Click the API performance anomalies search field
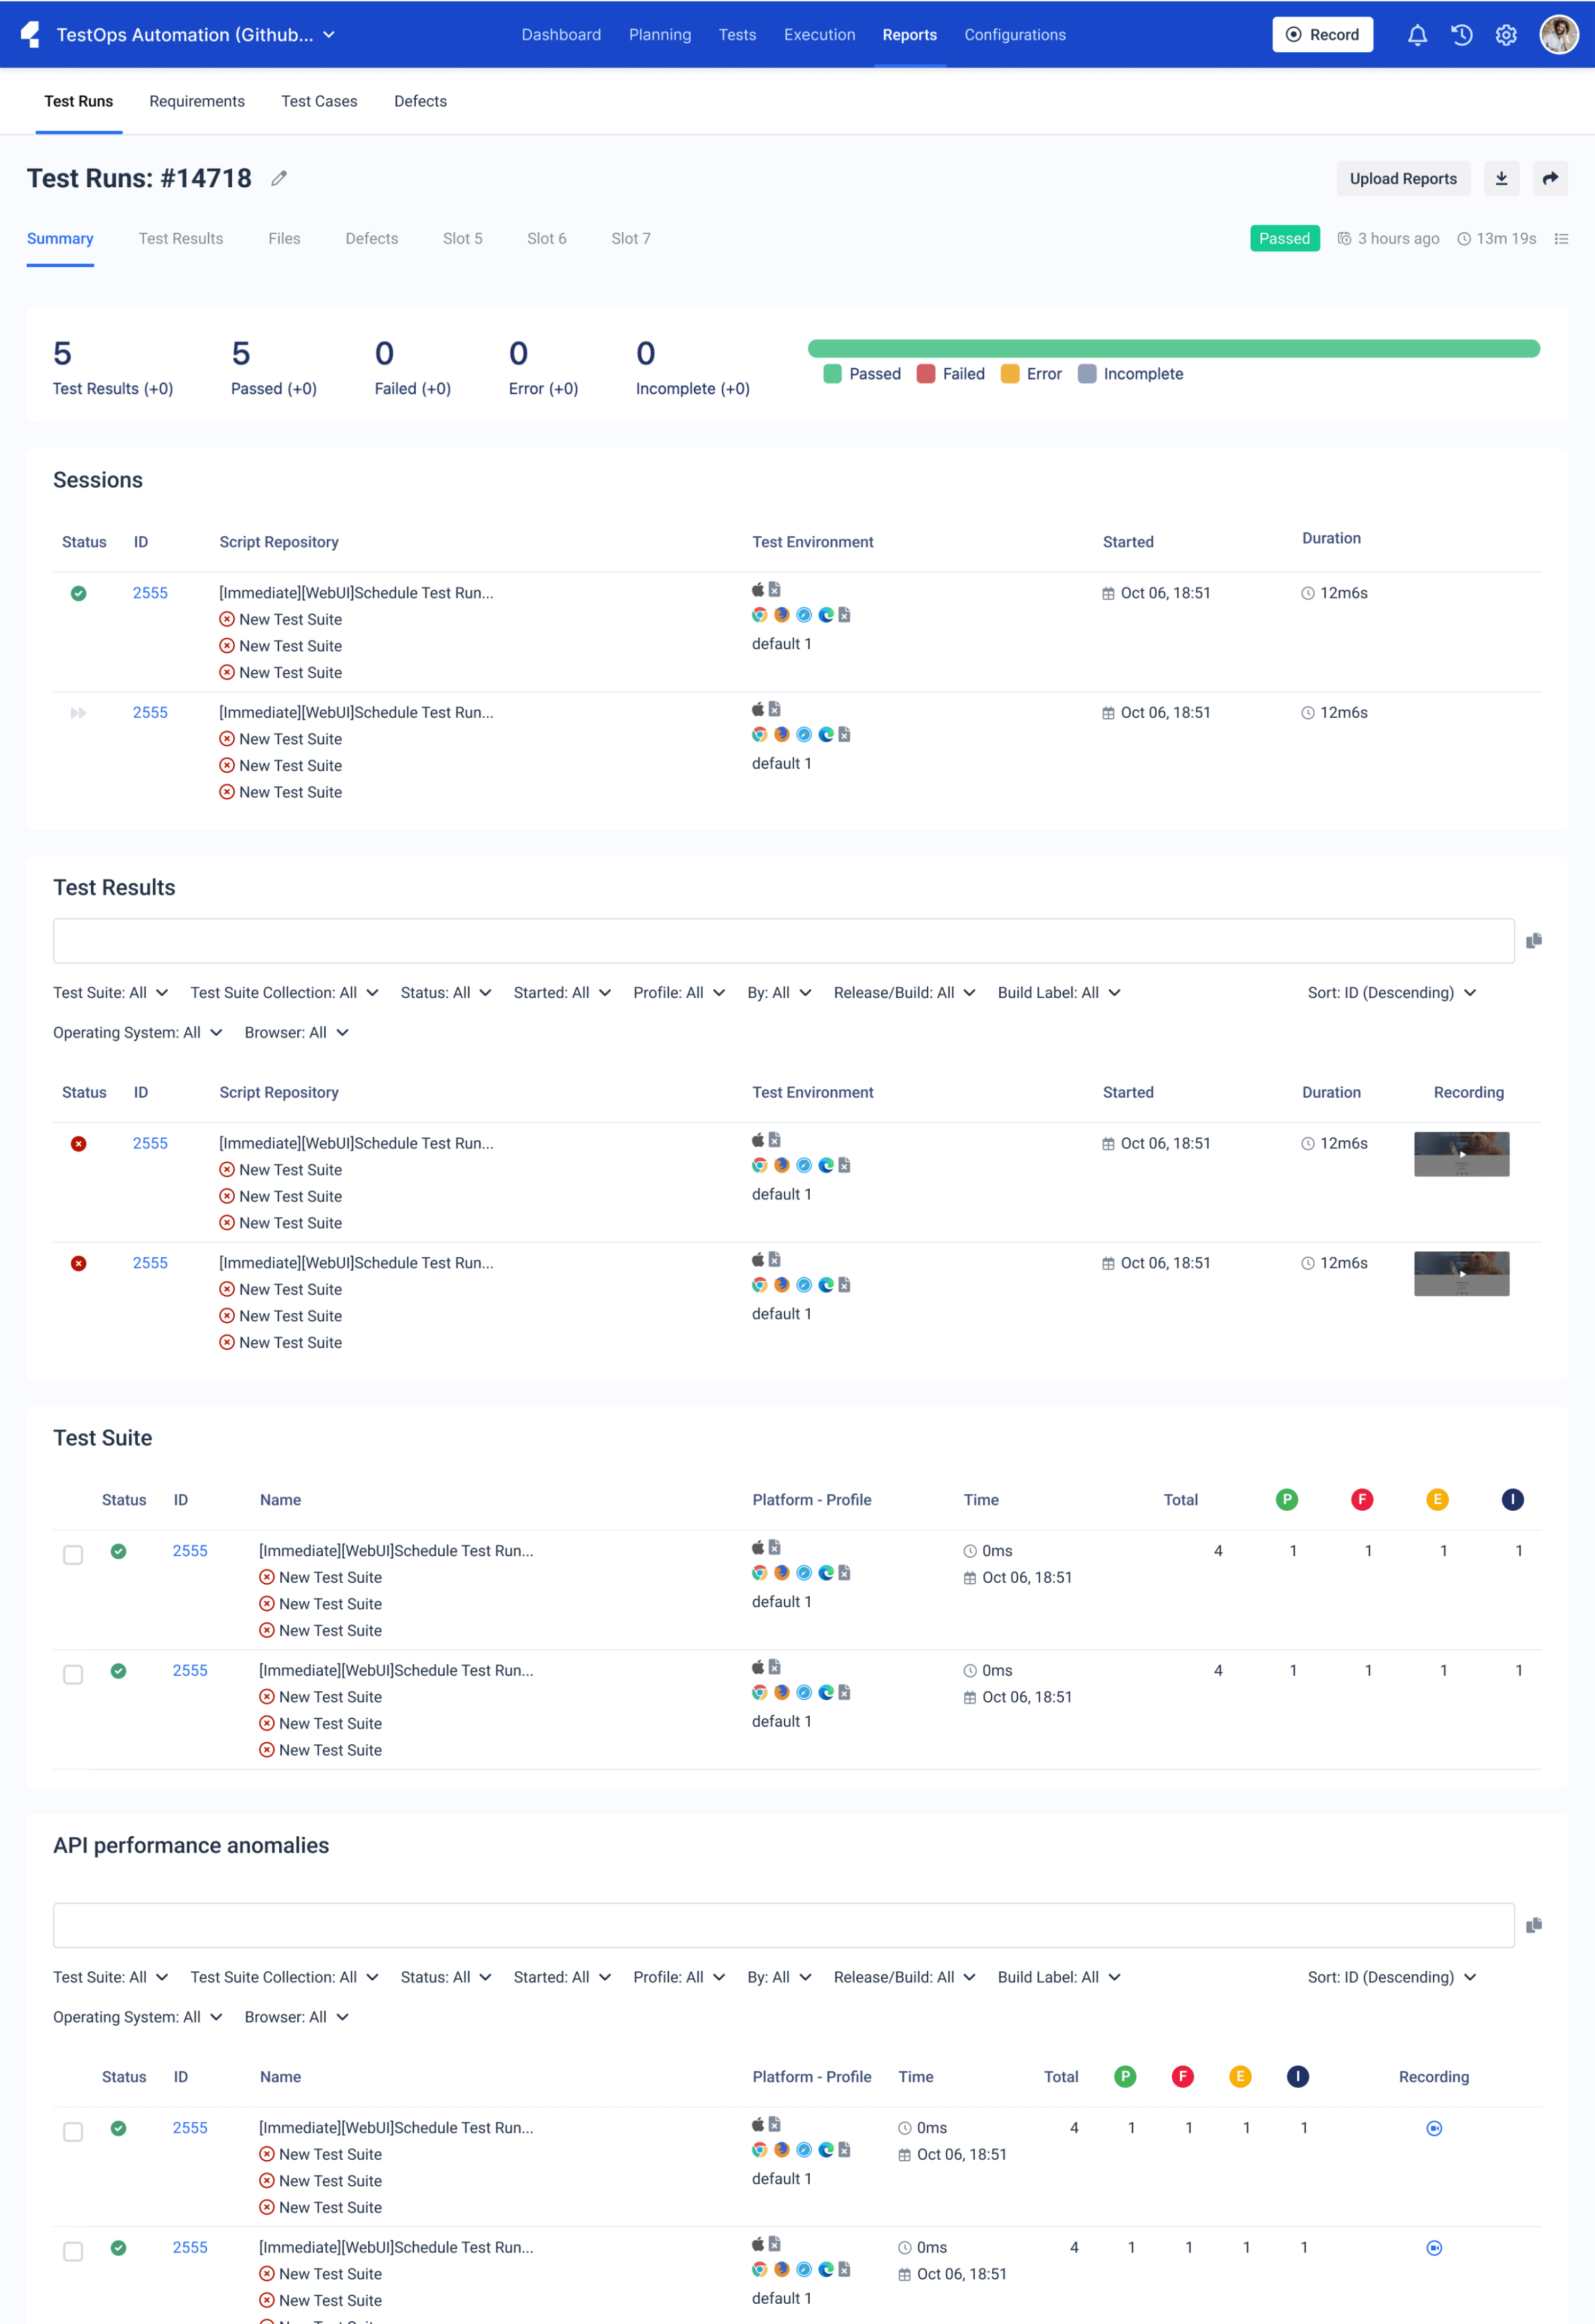The height and width of the screenshot is (2324, 1595). tap(783, 1925)
